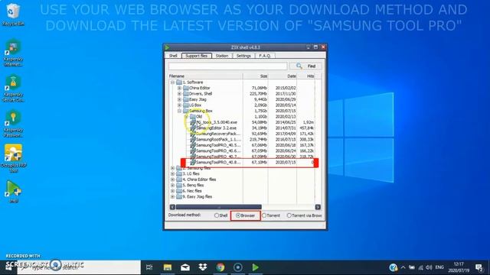Click the horizontal scrollbar thumb in file list
Screen dimensions: 490x275
tap(219, 207)
